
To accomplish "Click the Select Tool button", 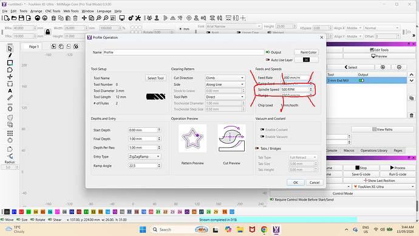I will pos(155,78).
